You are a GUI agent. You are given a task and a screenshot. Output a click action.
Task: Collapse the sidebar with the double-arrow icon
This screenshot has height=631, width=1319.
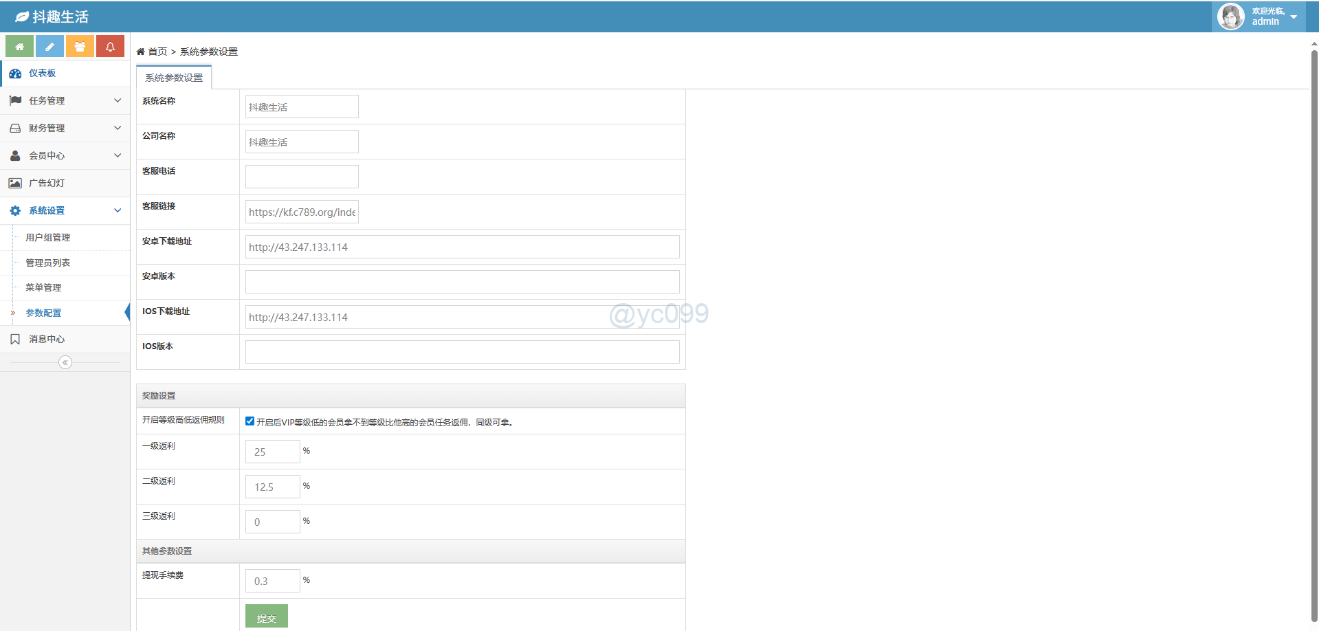[x=65, y=363]
